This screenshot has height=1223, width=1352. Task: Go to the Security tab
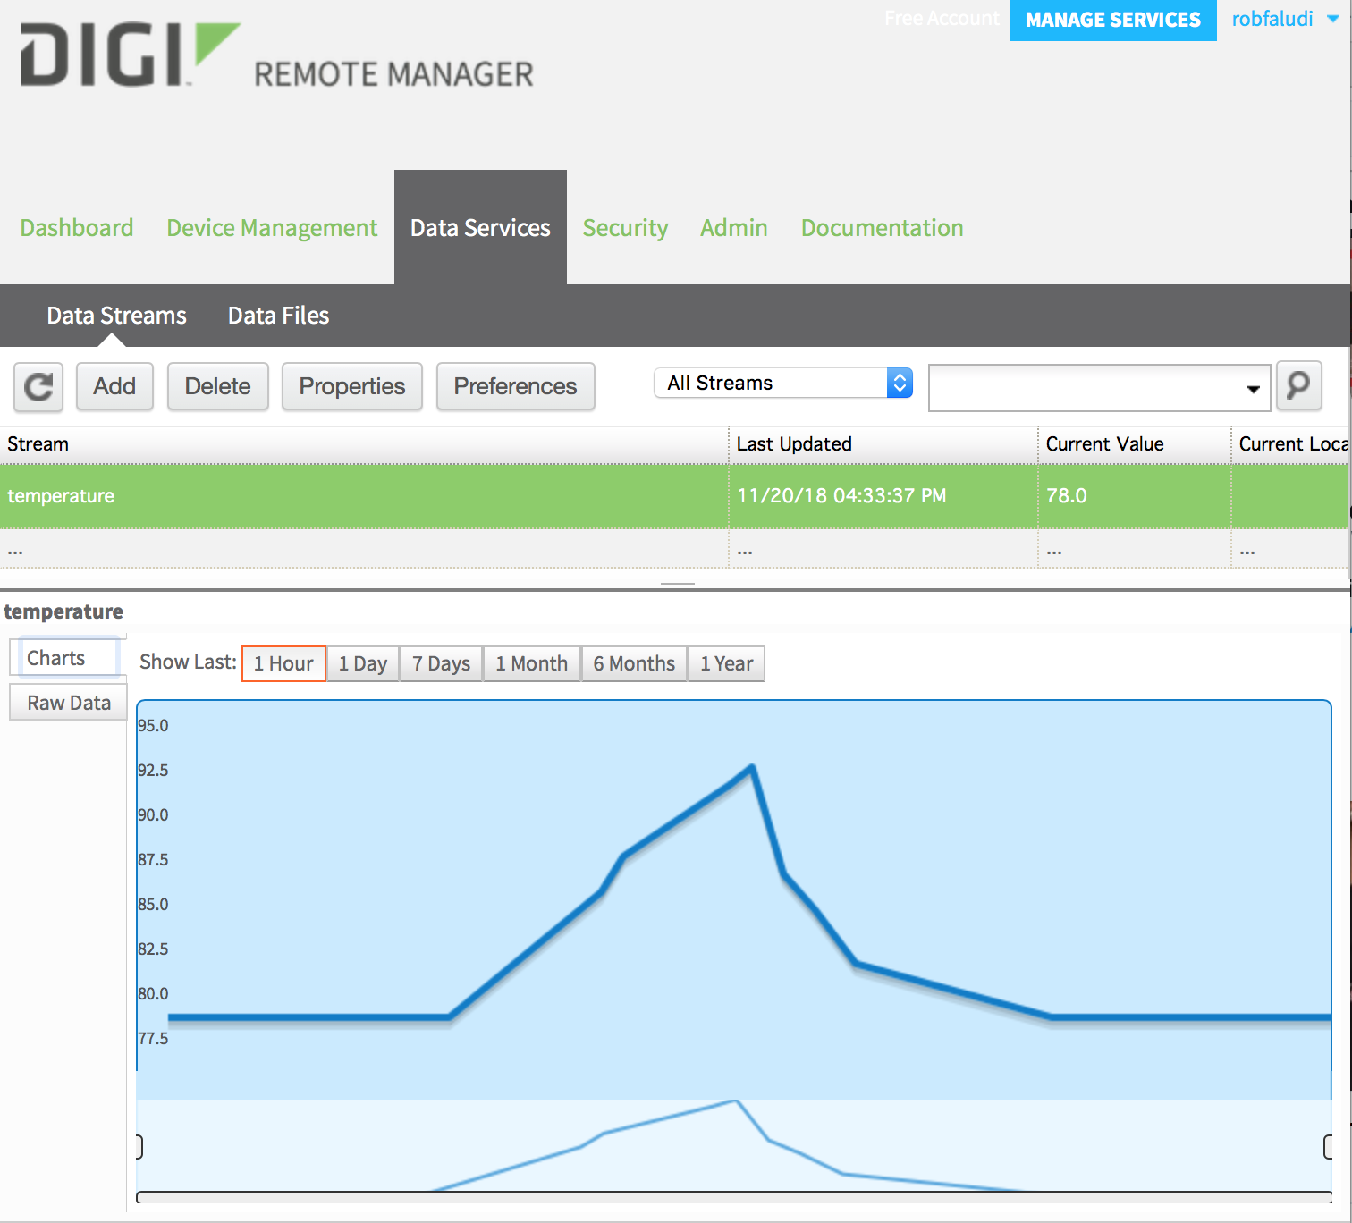pyautogui.click(x=625, y=228)
